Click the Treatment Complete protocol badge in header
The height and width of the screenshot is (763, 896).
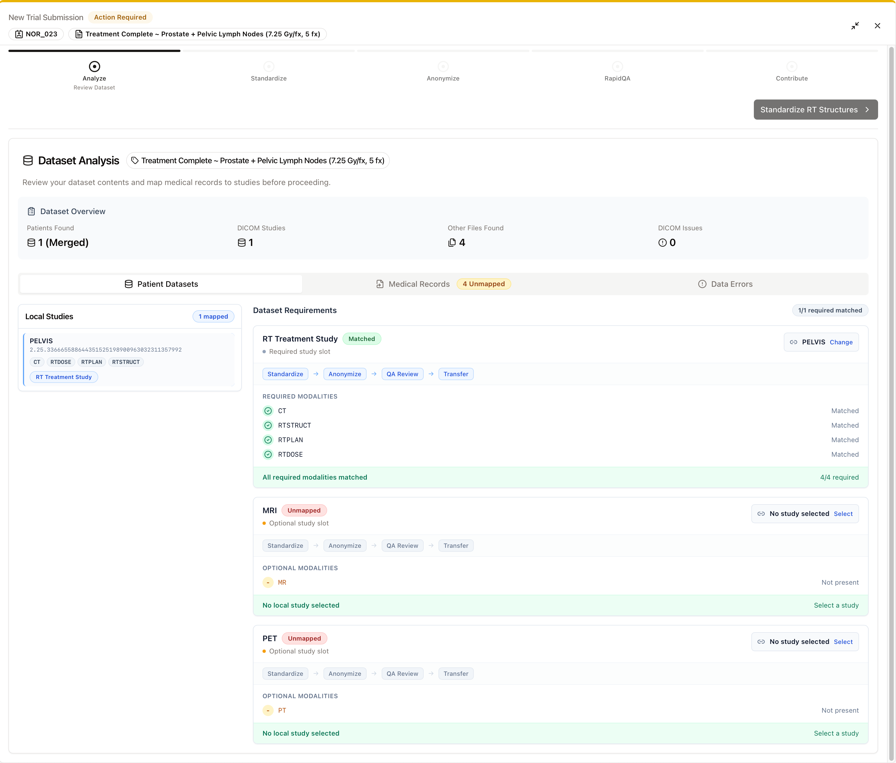(x=198, y=34)
